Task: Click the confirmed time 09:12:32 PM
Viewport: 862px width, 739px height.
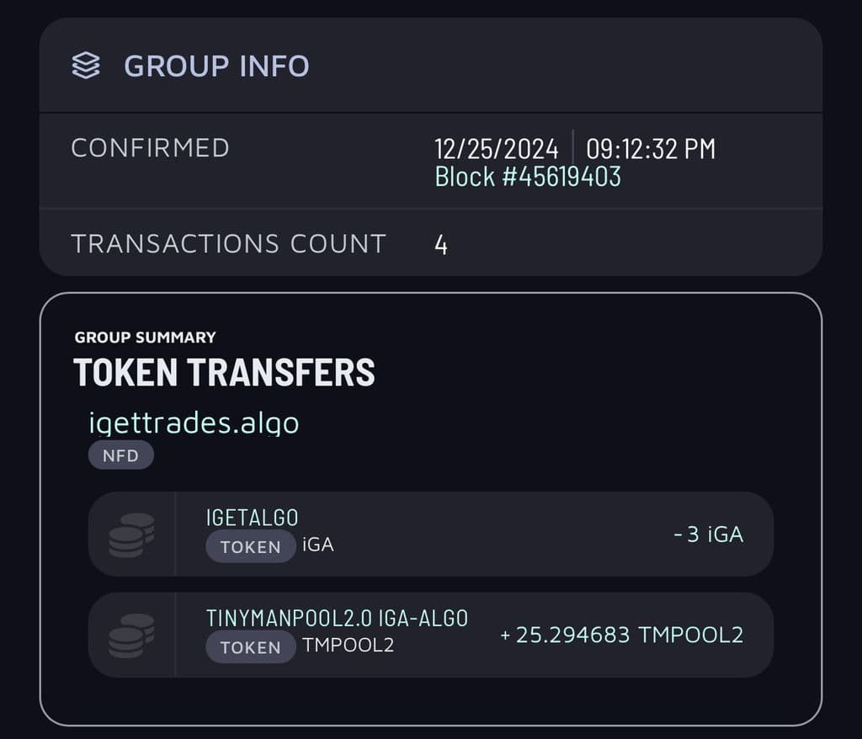Action: [651, 149]
